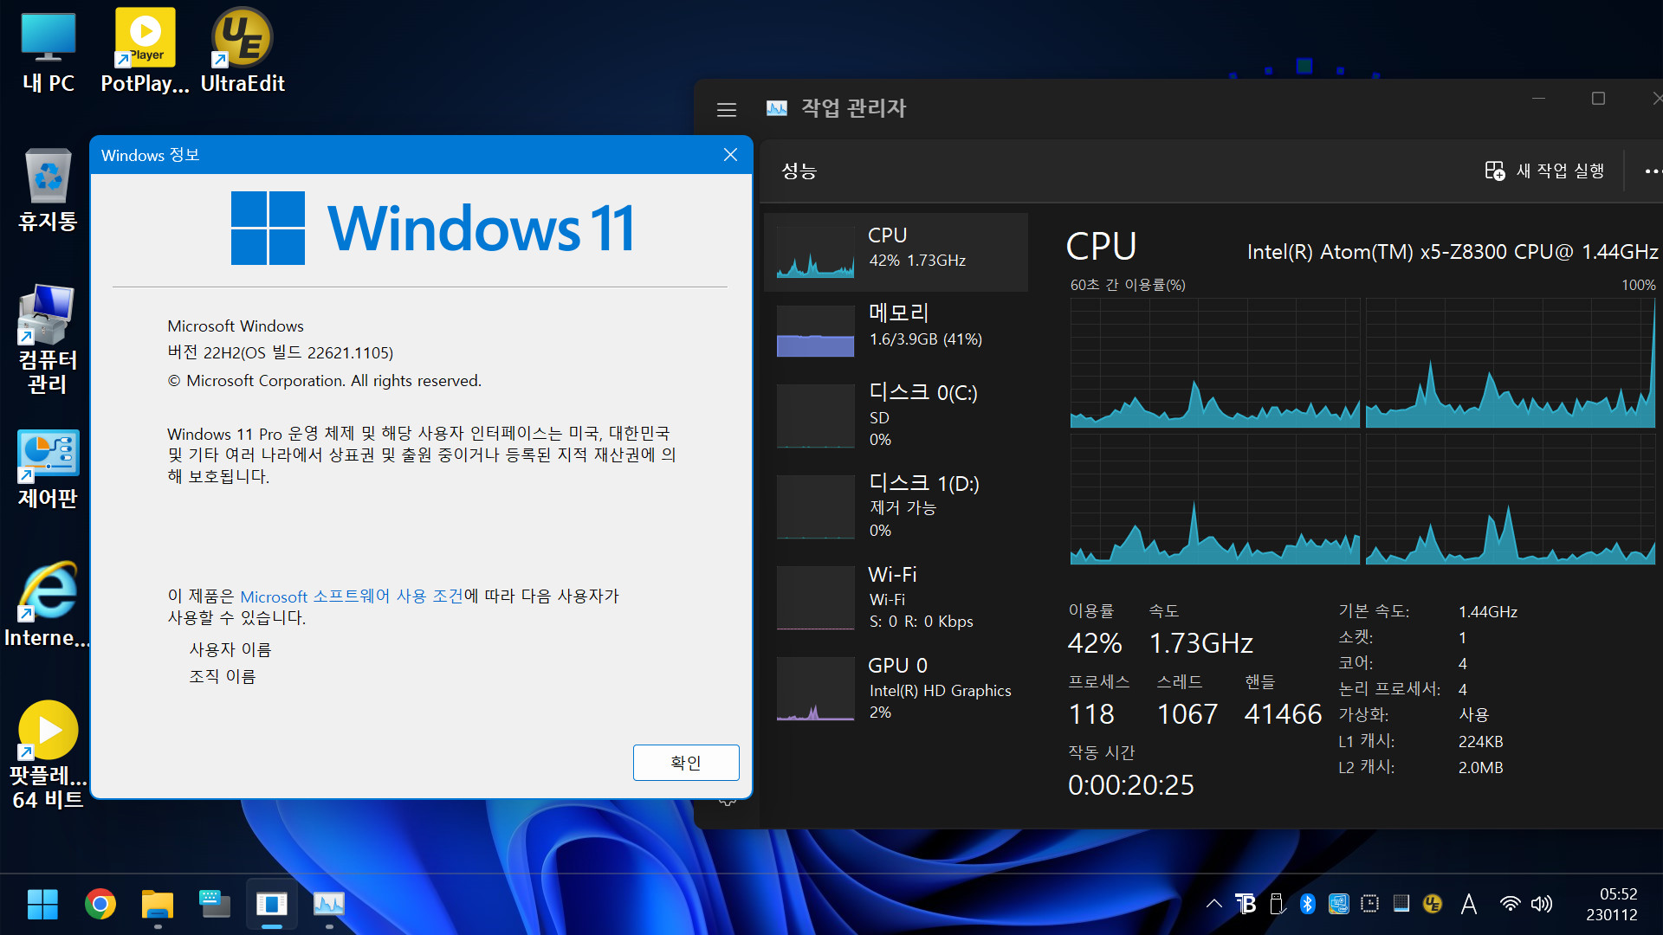The height and width of the screenshot is (935, 1663).
Task: Click the UltraEdit tray icon
Action: pos(1433,904)
